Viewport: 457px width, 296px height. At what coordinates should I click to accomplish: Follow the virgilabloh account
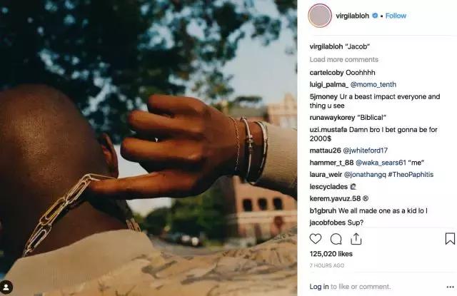pos(396,16)
